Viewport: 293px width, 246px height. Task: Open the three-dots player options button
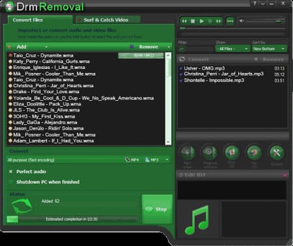point(230,21)
